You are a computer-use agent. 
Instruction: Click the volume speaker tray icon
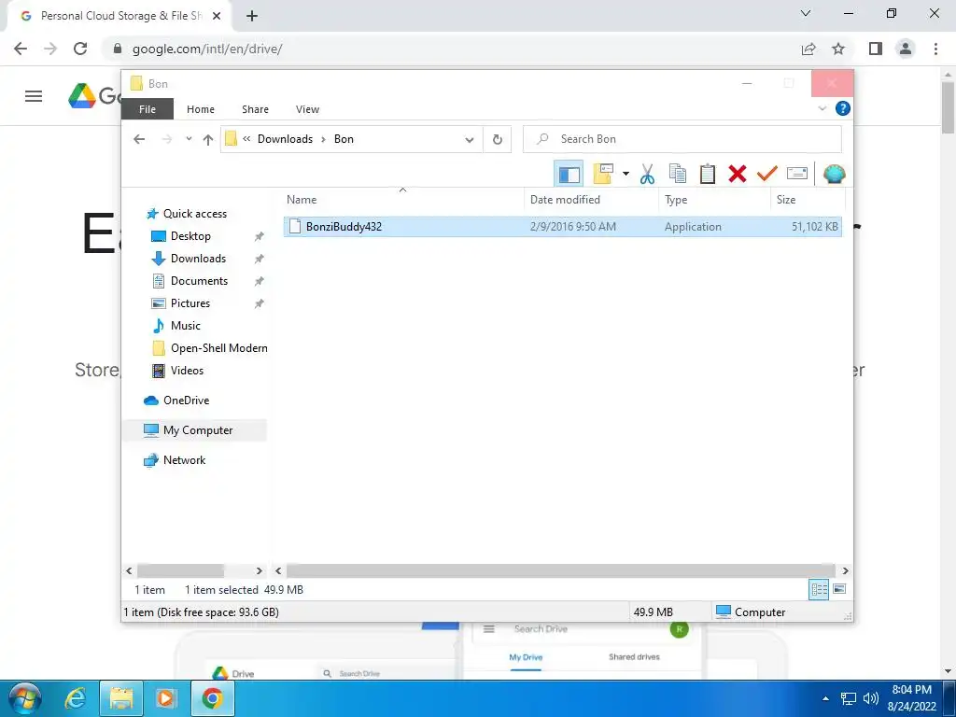tap(871, 698)
